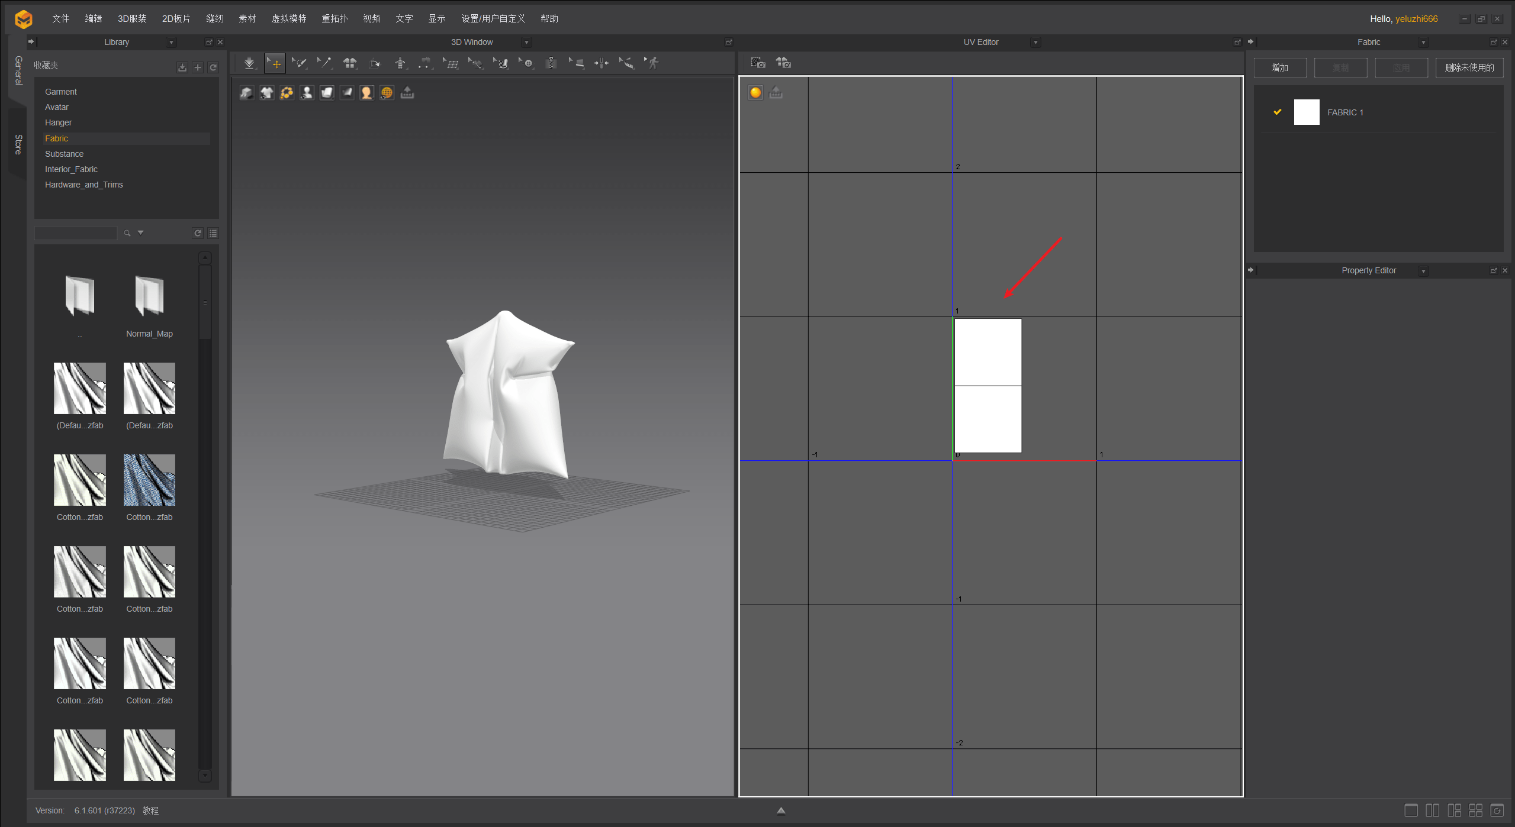The image size is (1515, 827).
Task: Click the walking avatar motion icon
Action: click(652, 63)
